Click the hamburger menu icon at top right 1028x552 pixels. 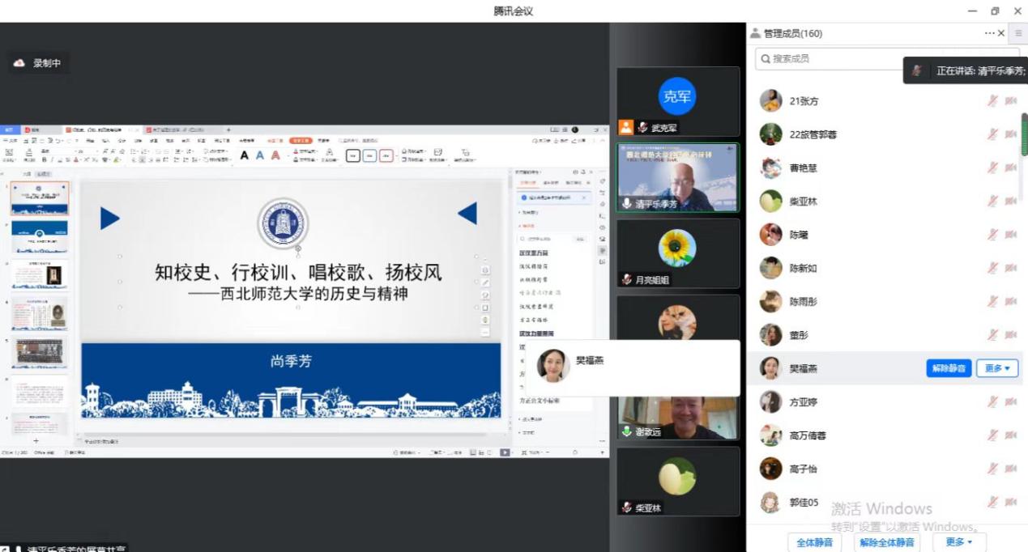(1018, 33)
